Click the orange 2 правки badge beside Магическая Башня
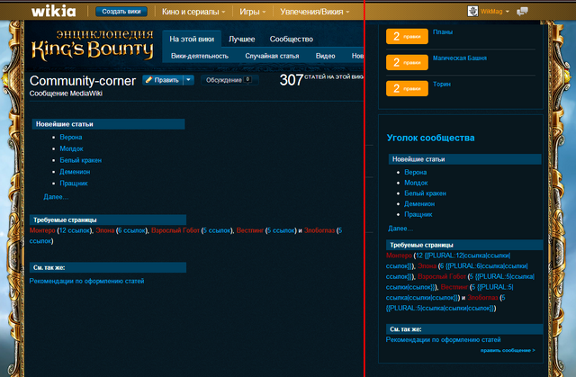Image resolution: width=576 pixels, height=377 pixels. 407,62
